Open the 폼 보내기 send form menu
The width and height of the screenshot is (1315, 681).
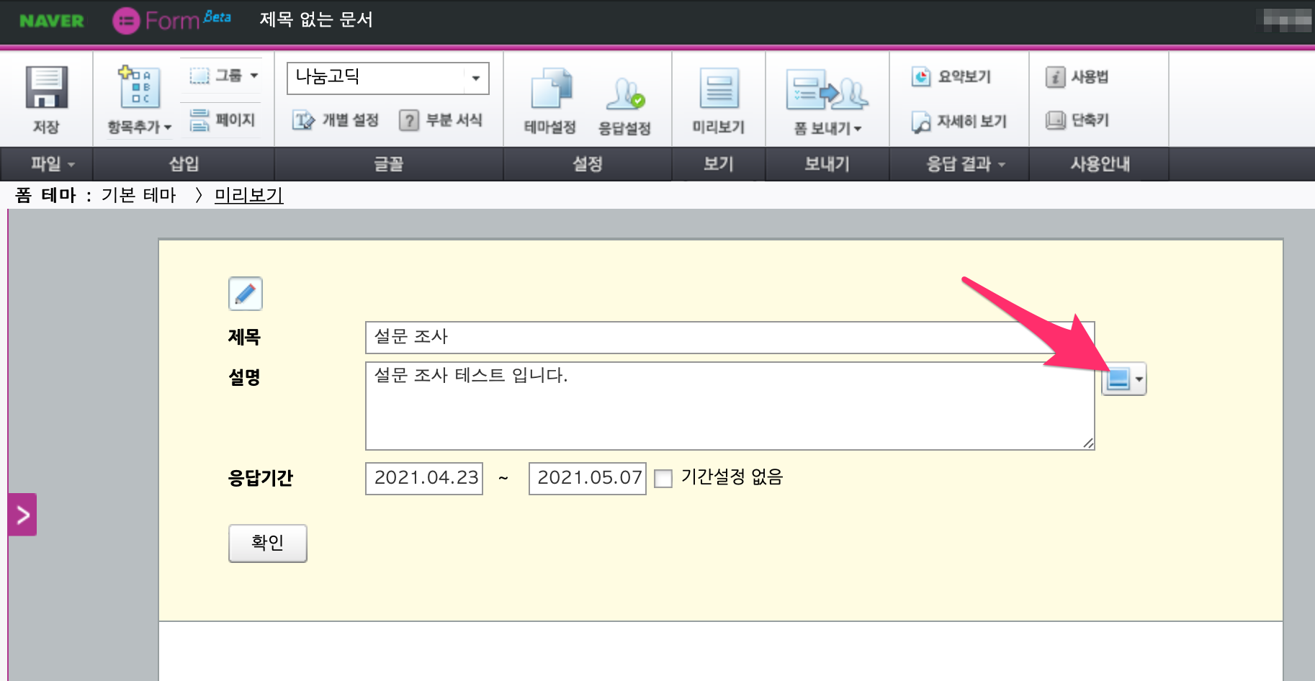coord(827,102)
